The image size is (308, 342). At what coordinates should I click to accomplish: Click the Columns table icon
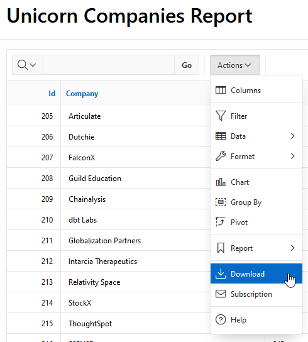coord(221,90)
